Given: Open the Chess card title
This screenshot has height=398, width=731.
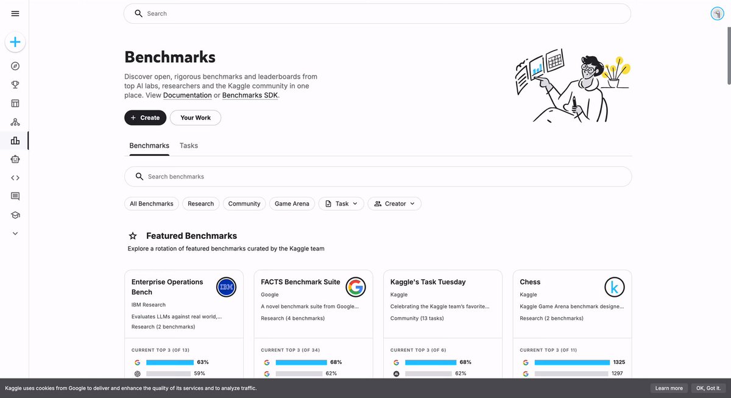Looking at the screenshot, I should (530, 282).
